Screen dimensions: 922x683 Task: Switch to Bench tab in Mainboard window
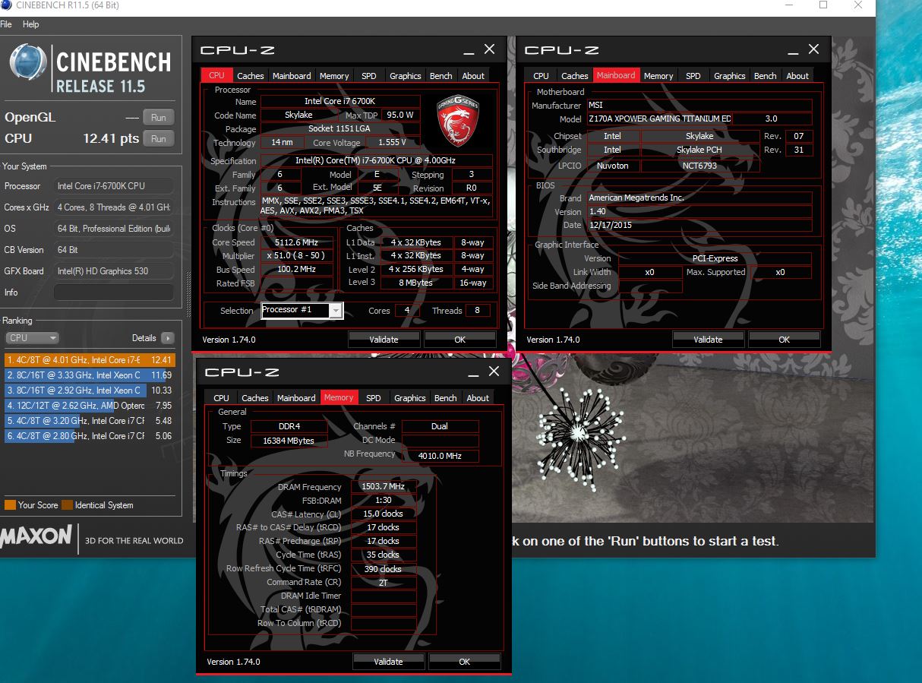click(x=766, y=76)
